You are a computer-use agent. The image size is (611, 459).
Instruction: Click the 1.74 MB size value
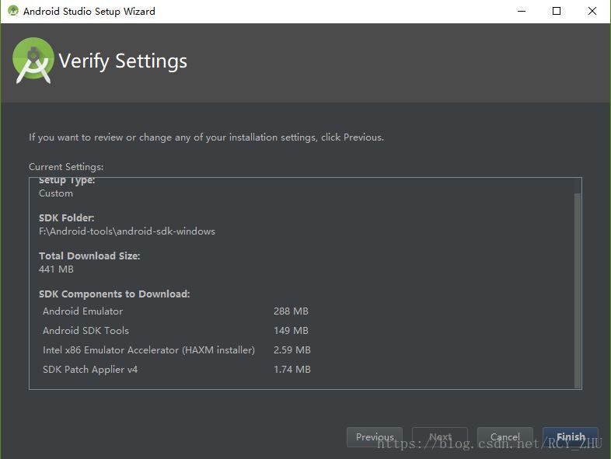coord(292,370)
